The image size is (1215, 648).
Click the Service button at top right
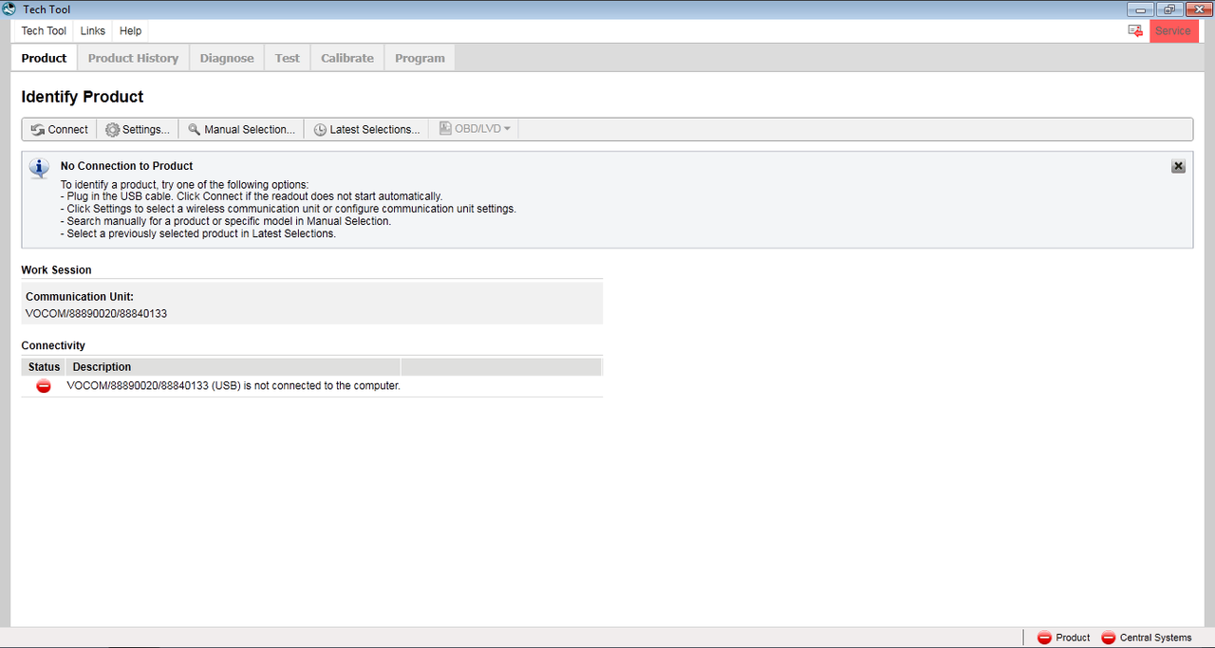1173,30
